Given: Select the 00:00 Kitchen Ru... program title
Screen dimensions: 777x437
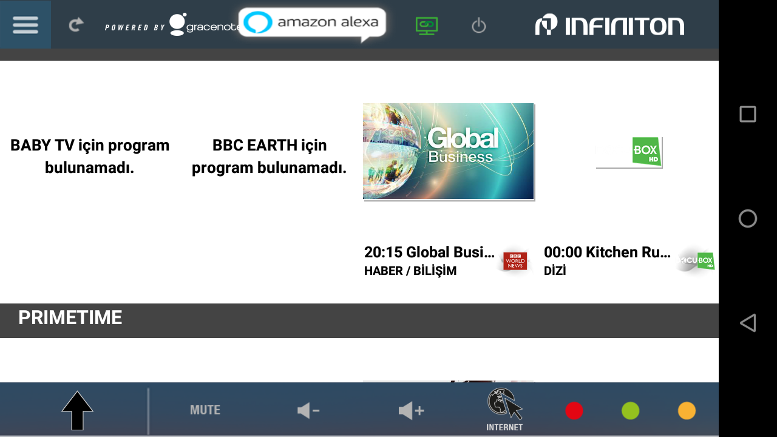Looking at the screenshot, I should click(x=608, y=252).
